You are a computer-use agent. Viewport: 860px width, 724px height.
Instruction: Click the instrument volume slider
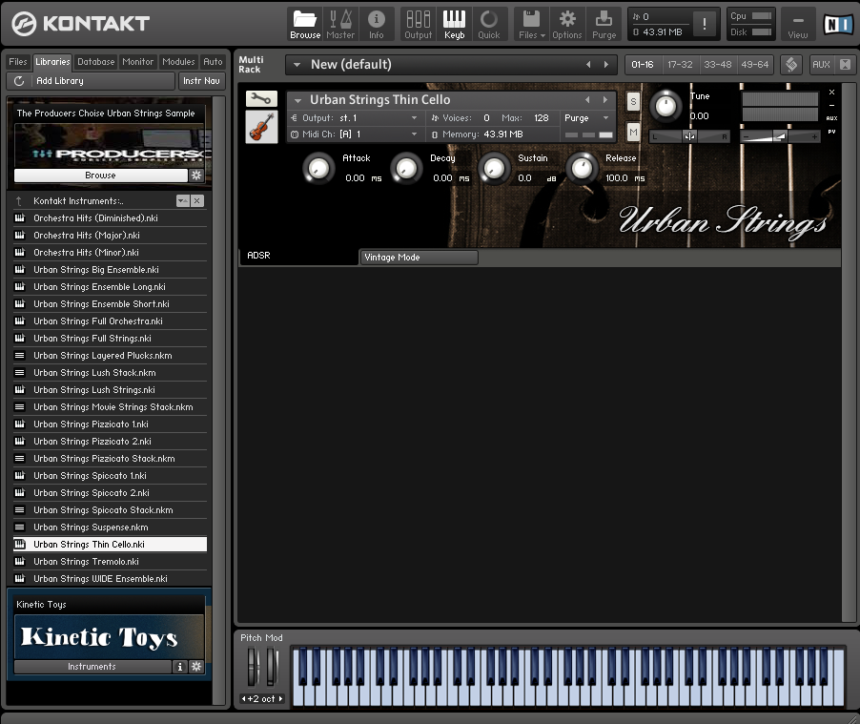(x=780, y=136)
